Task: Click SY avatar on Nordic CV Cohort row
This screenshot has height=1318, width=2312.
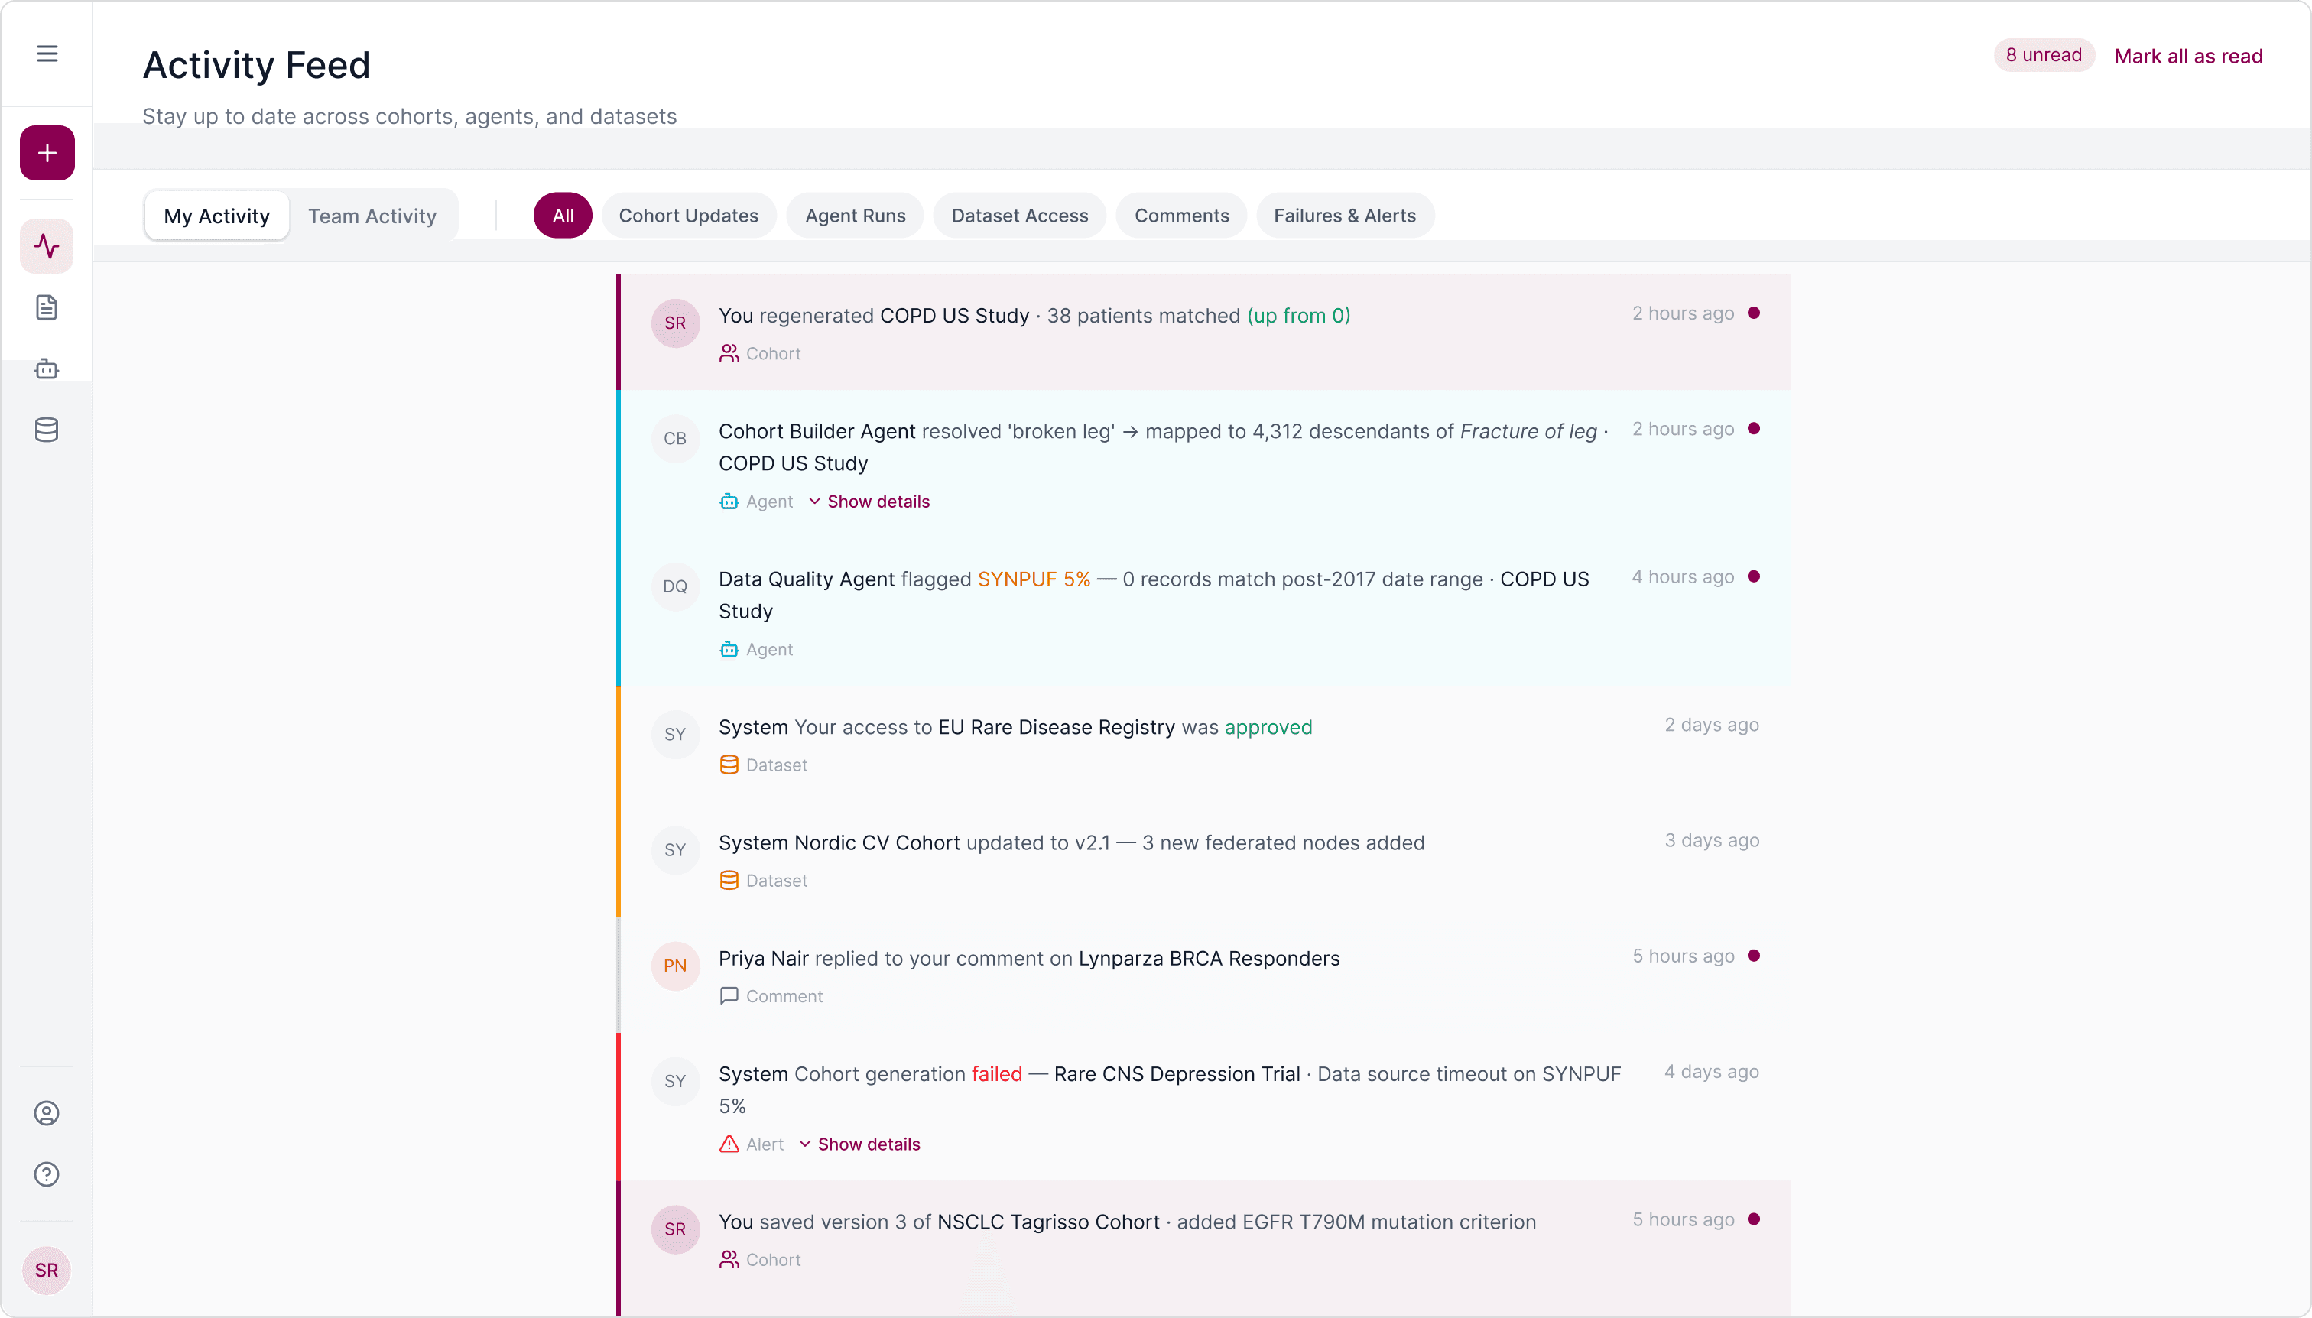Action: tap(675, 851)
